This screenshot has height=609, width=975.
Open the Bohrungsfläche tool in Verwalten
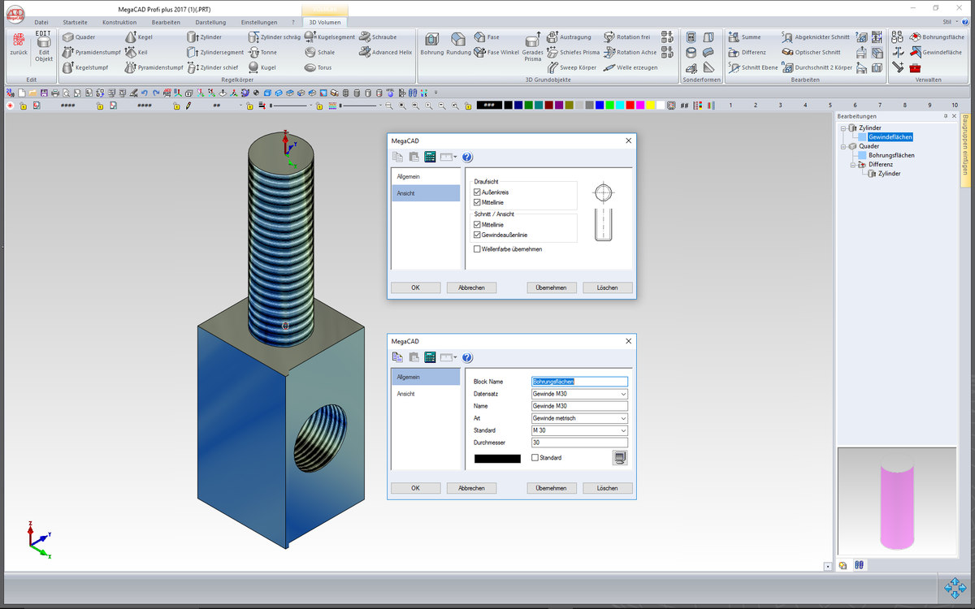[937, 37]
